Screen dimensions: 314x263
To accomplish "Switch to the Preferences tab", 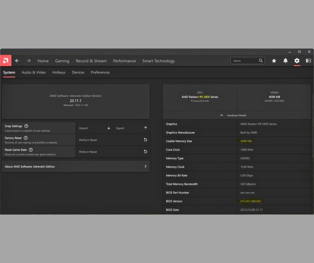I will click(x=100, y=72).
